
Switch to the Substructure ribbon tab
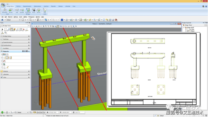click(x=38, y=6)
